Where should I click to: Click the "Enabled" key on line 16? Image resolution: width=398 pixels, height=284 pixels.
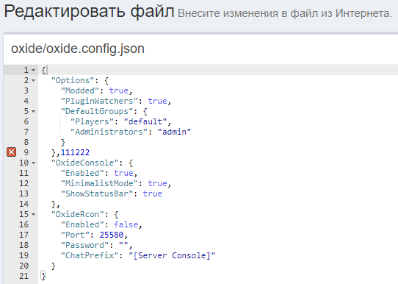point(82,224)
